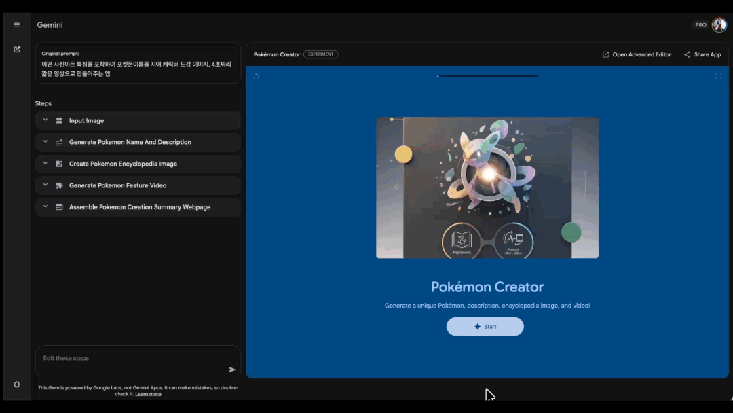Click the progress bar above the preview
The width and height of the screenshot is (733, 413).
[487, 76]
